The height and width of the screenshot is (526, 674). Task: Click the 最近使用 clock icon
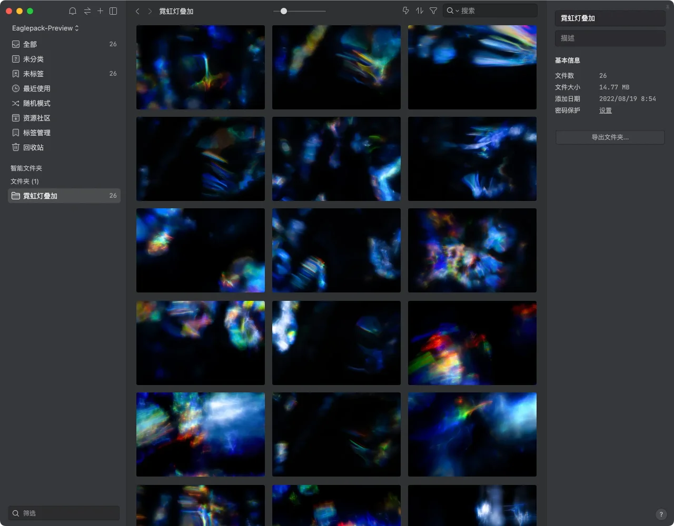pos(16,88)
